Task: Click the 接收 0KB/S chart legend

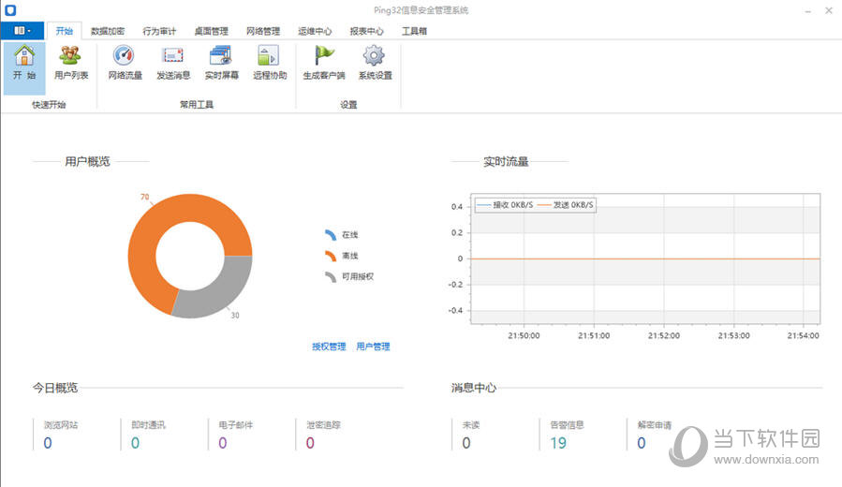Action: 505,205
